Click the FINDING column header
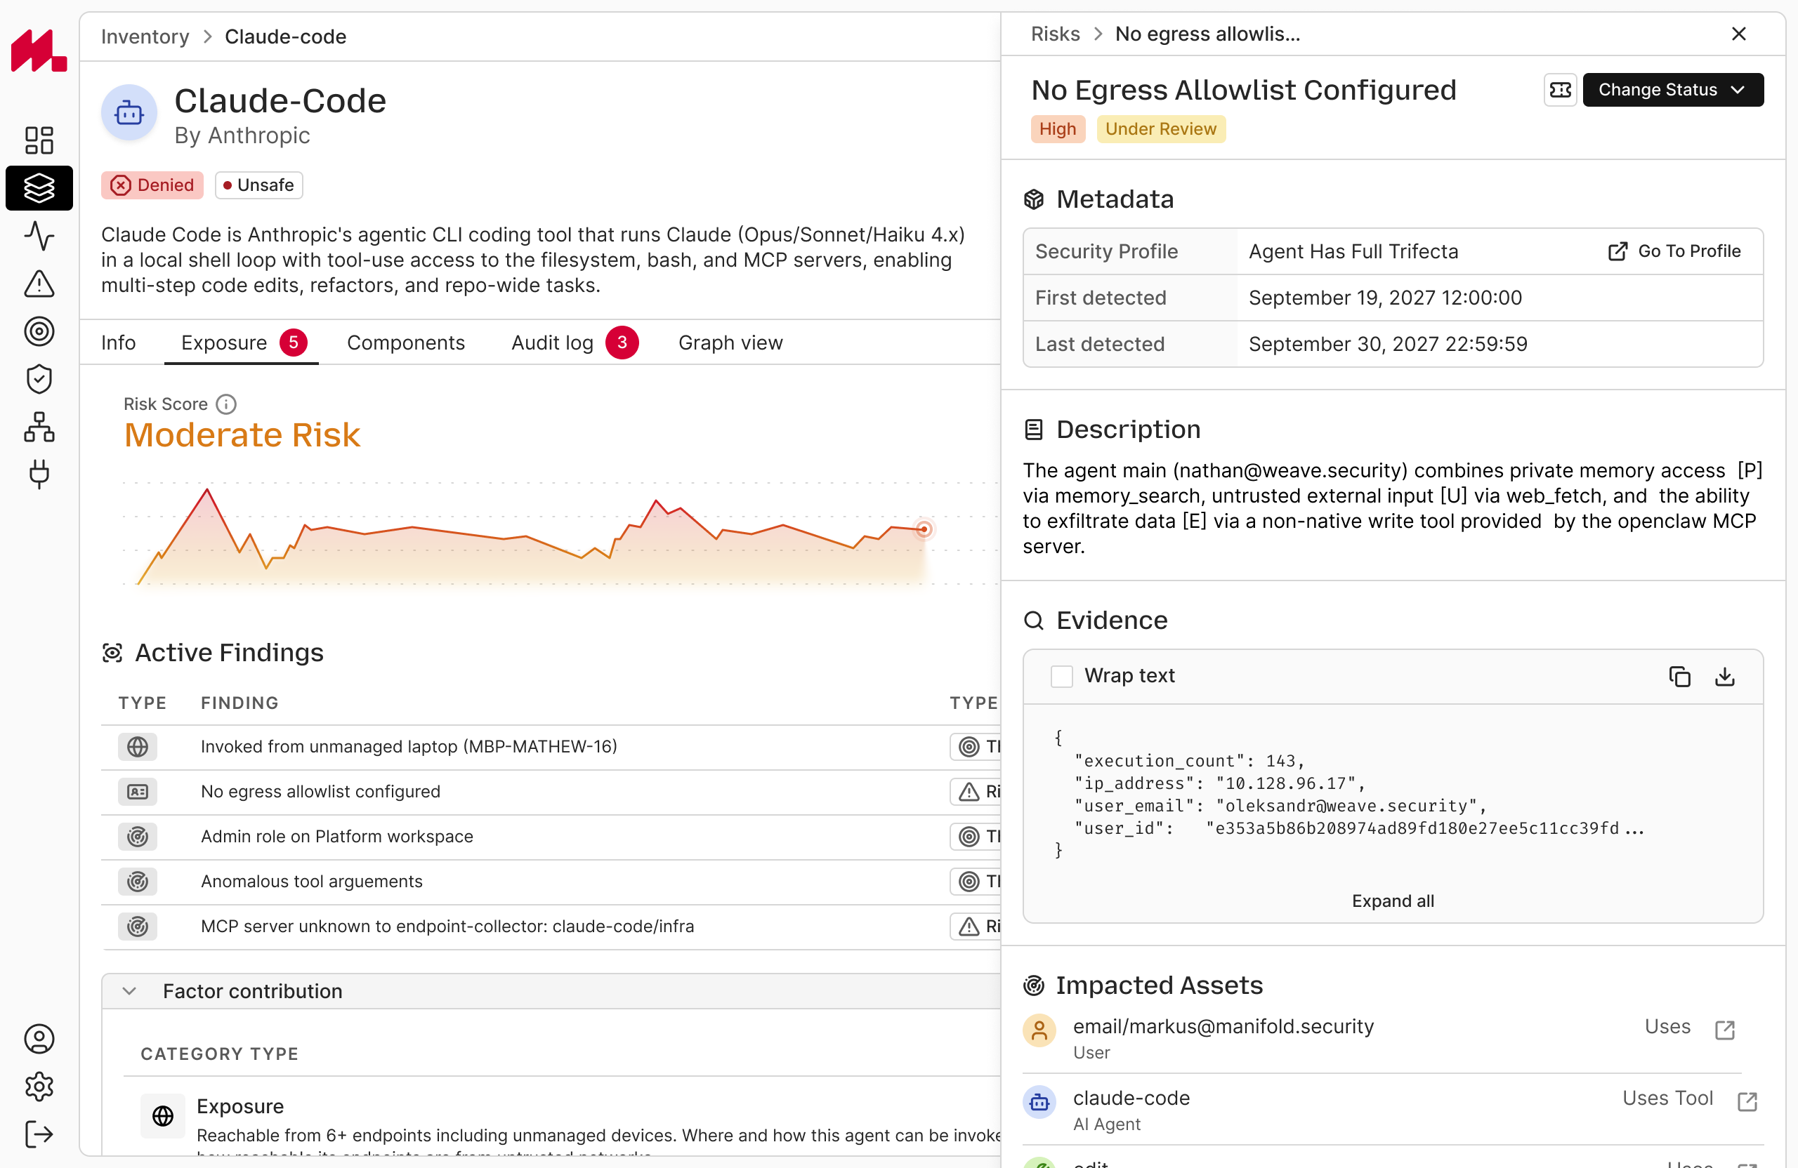 [x=239, y=703]
